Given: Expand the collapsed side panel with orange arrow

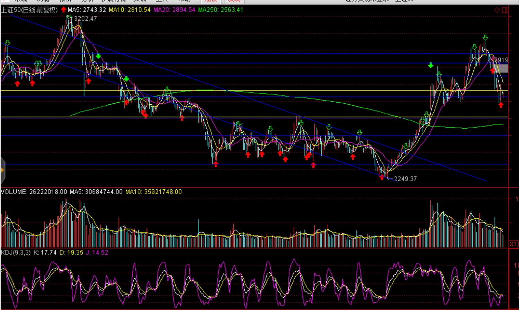Looking at the screenshot, I should (x=2, y=170).
